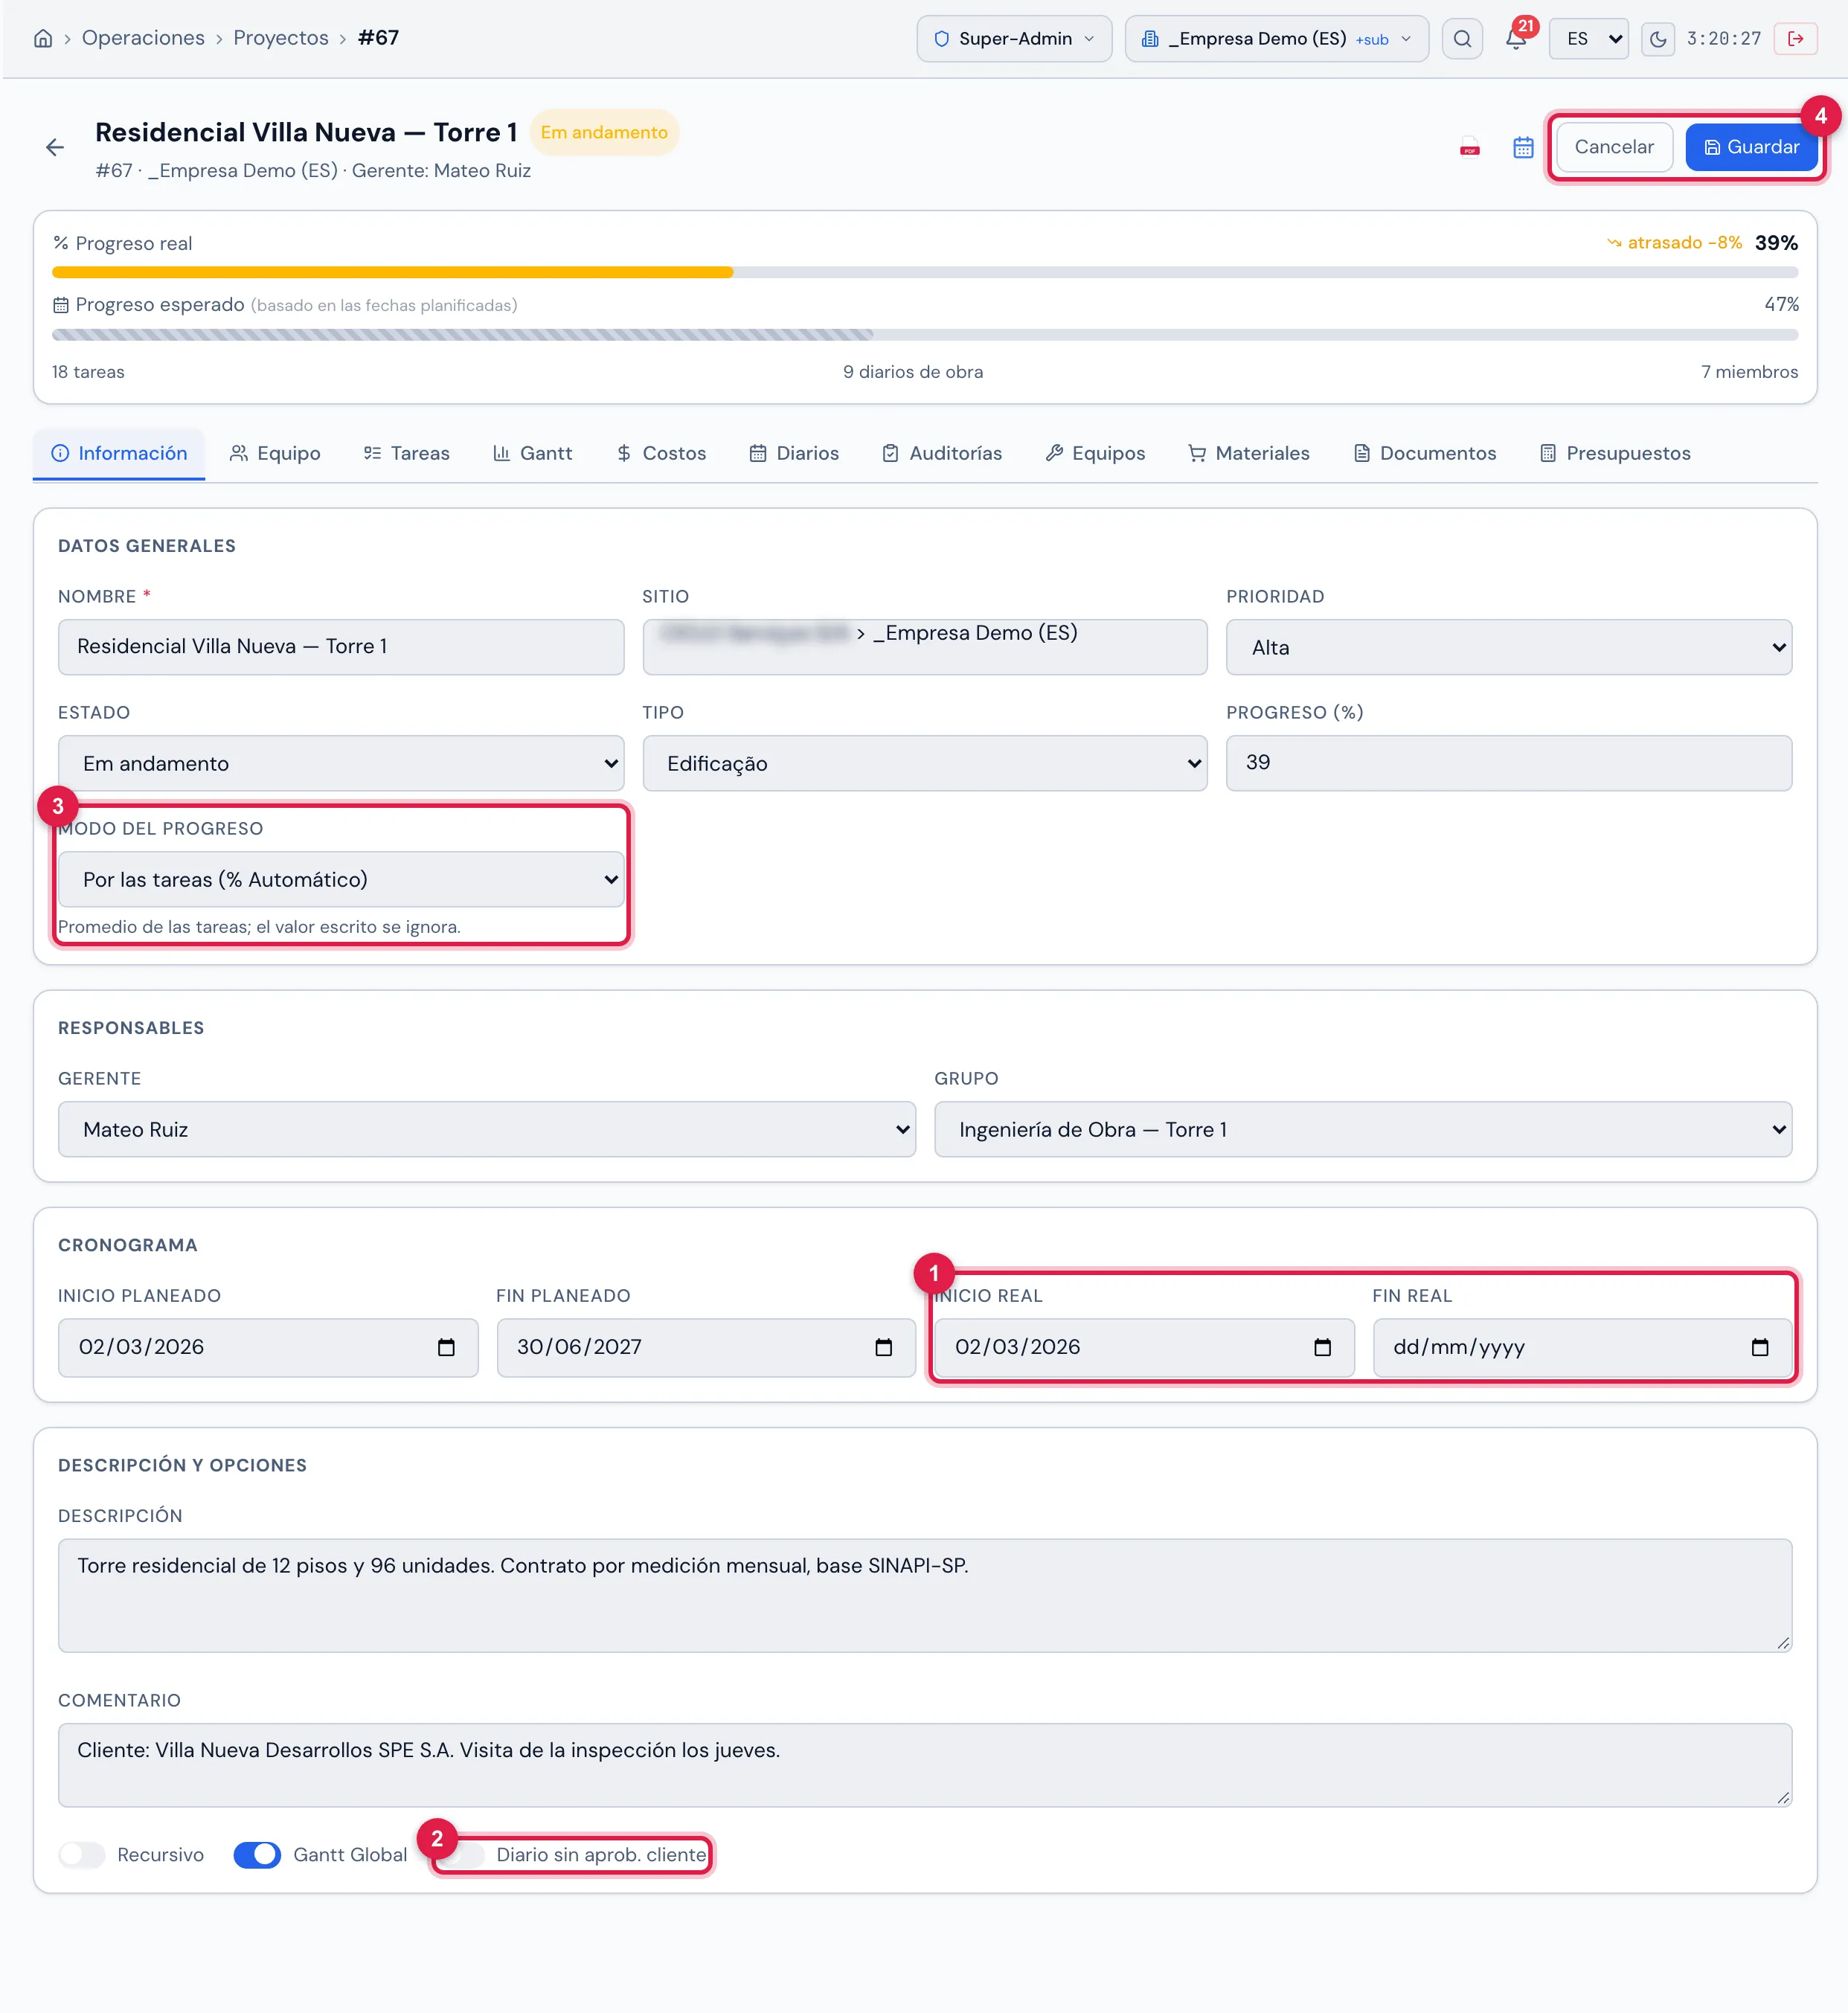Go to Operaciones in breadcrumb

[143, 38]
